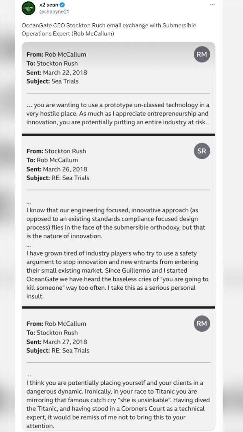Click the paragraph about engineering focused, innovative approach

(x=116, y=223)
